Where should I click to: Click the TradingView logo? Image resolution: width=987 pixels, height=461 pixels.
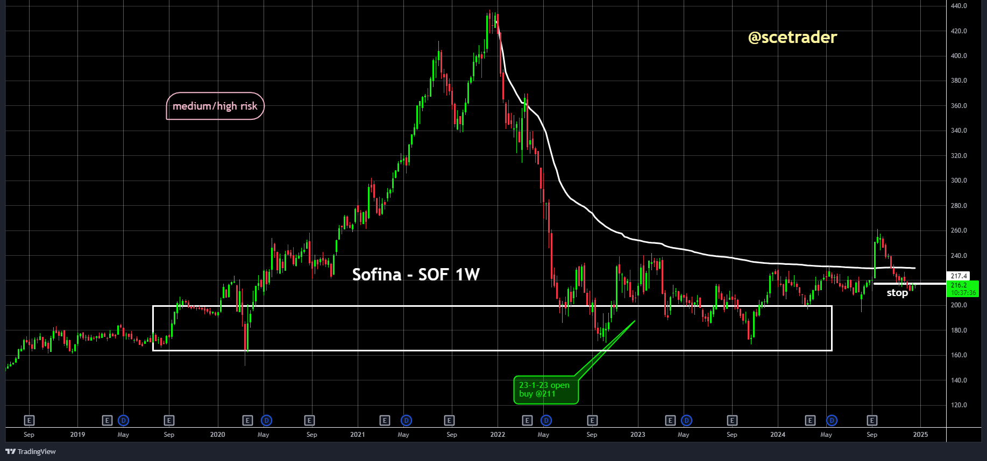coord(31,451)
